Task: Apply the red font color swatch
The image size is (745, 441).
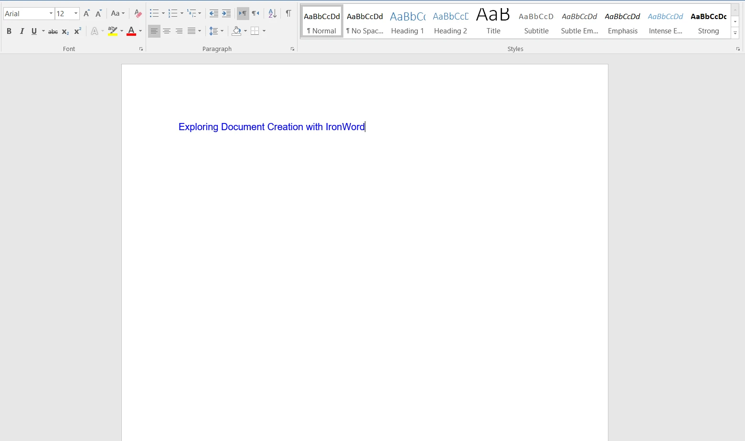Action: pos(131,31)
